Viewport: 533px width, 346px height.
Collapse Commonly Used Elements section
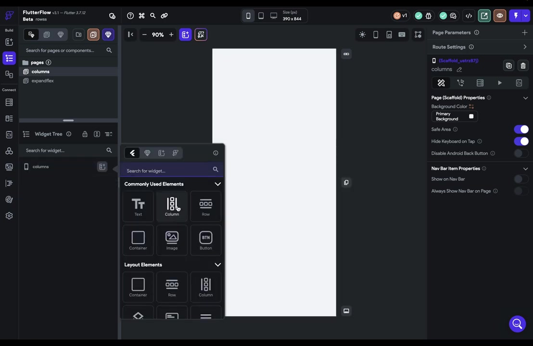coord(217,184)
